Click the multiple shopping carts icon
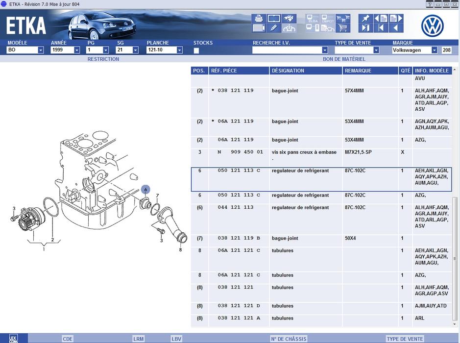 click(343, 19)
